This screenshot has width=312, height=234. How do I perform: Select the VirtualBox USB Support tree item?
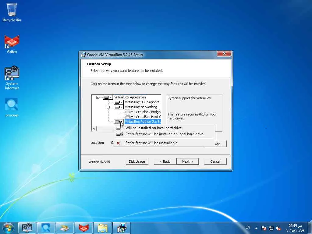click(142, 102)
